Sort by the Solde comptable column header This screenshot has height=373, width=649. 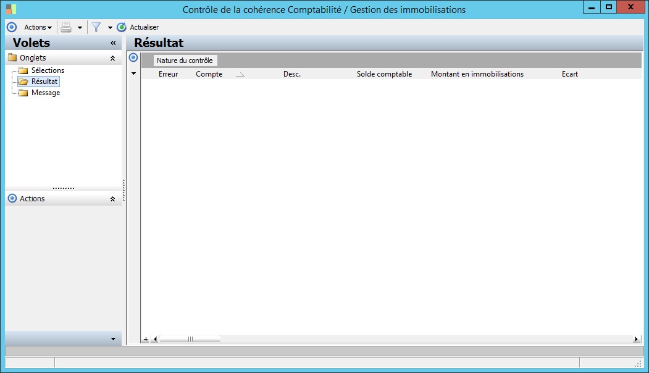[x=384, y=74]
